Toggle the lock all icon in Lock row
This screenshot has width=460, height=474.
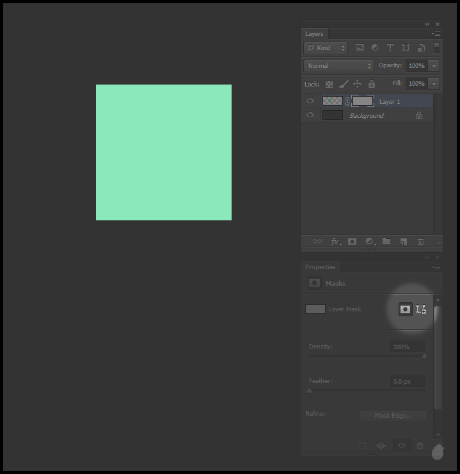tap(372, 84)
